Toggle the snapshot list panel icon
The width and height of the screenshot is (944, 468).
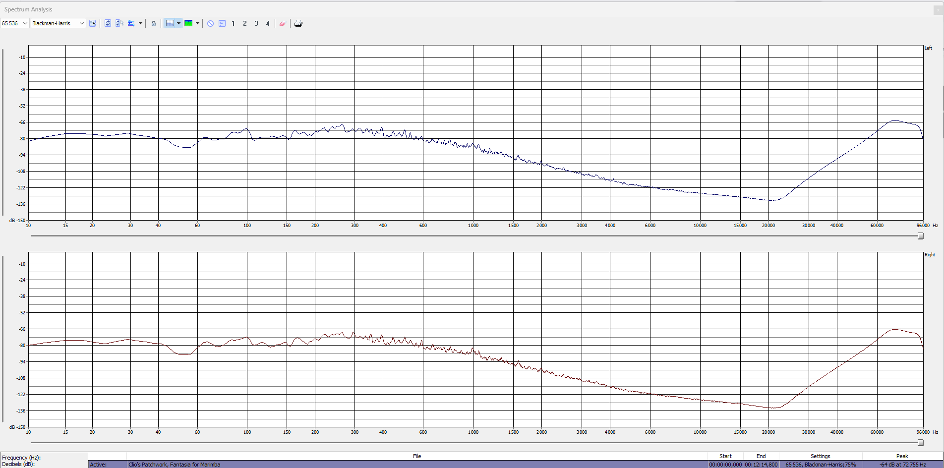[222, 23]
